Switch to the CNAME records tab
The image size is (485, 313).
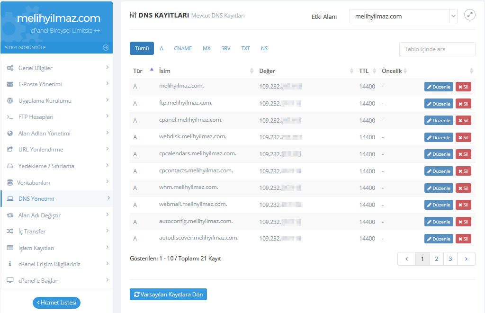183,48
